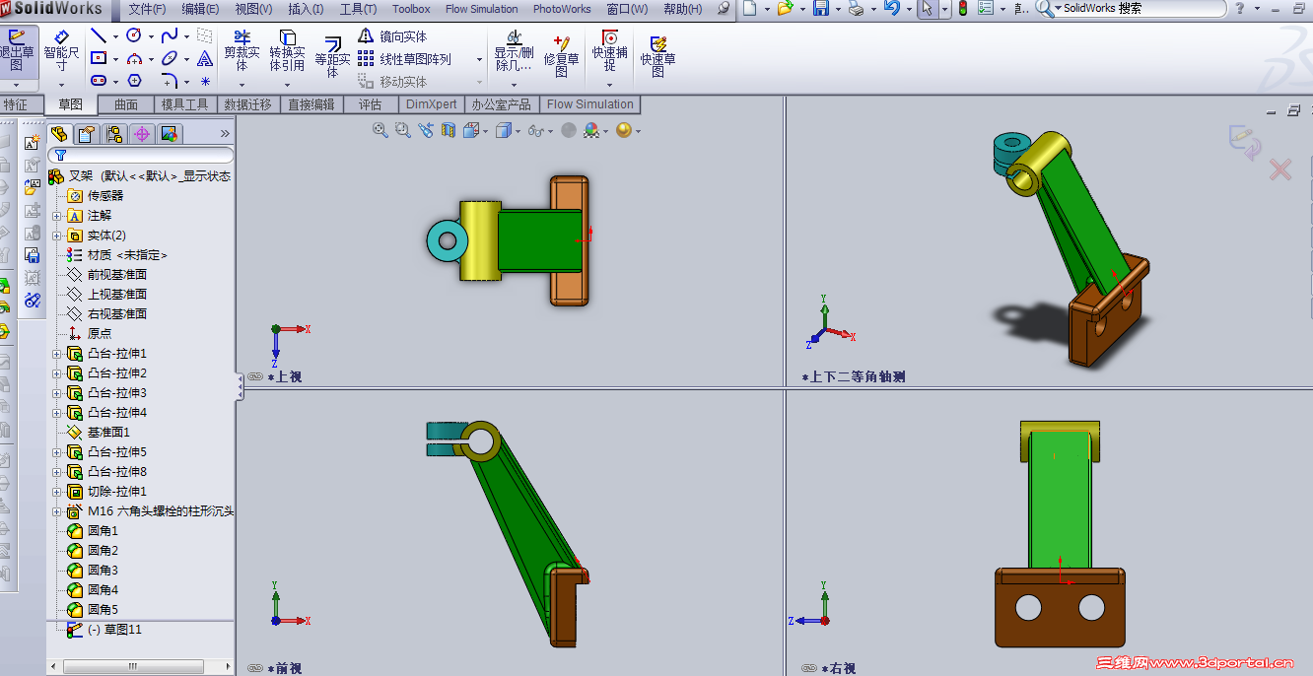Click the feature tree filter field
The image size is (1313, 676).
point(141,155)
